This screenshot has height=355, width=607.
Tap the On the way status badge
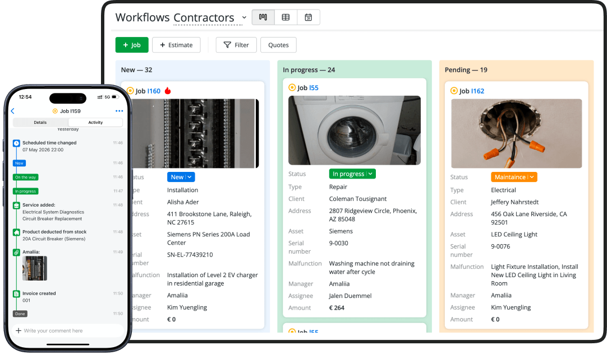click(x=26, y=177)
